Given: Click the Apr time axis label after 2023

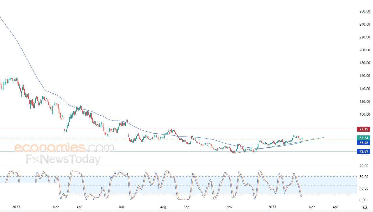Looking at the screenshot, I should (x=335, y=207).
